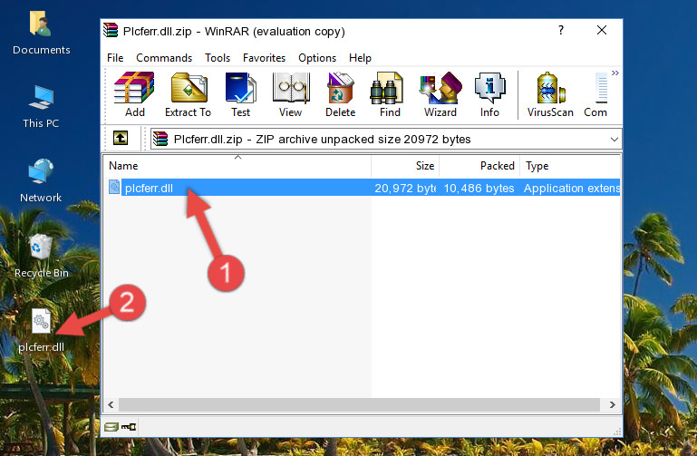Click the archive icon in address bar
Screen dimensions: 697x456
pos(160,139)
